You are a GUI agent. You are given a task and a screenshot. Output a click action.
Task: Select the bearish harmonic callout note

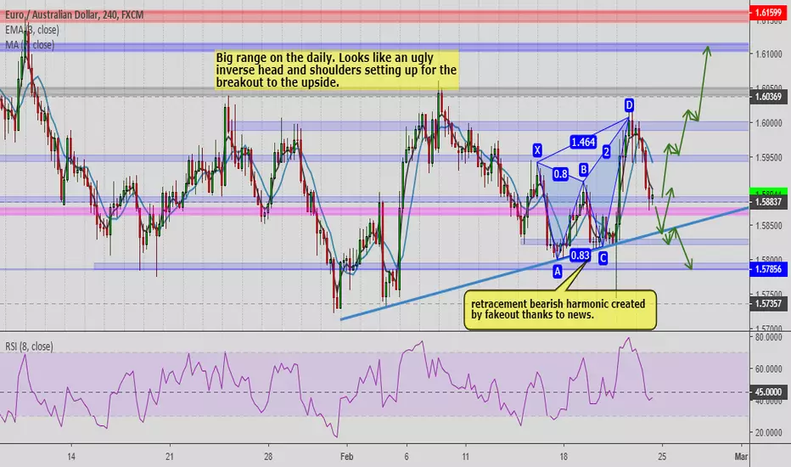560,309
